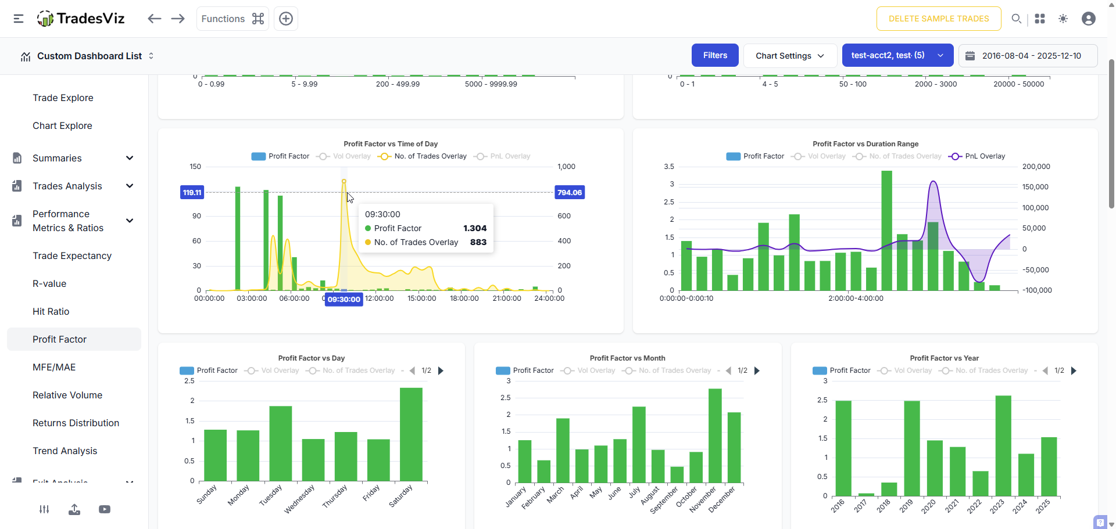
Task: Toggle No. of Trades Overlay in Time of Day chart
Action: pyautogui.click(x=423, y=156)
